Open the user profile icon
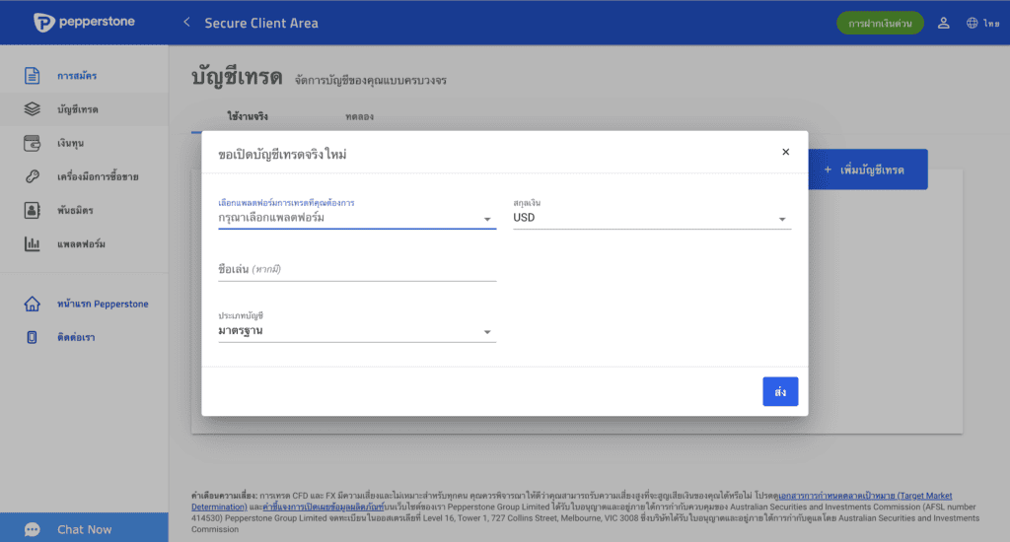Screen dimensions: 1010x542 (943, 23)
